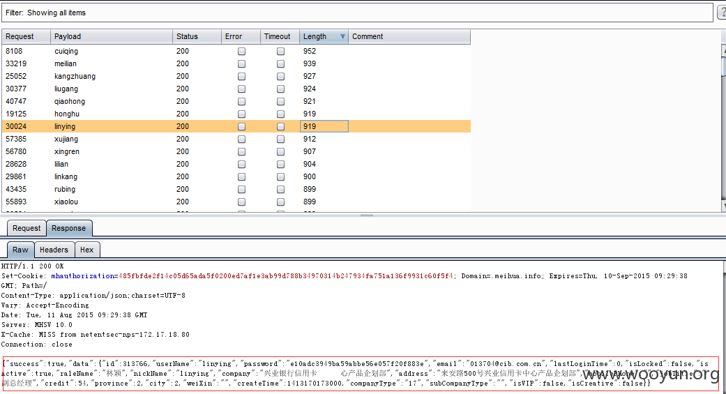Screen dimensions: 726x394
Task: Sort table by Payload column header
Action: point(111,36)
